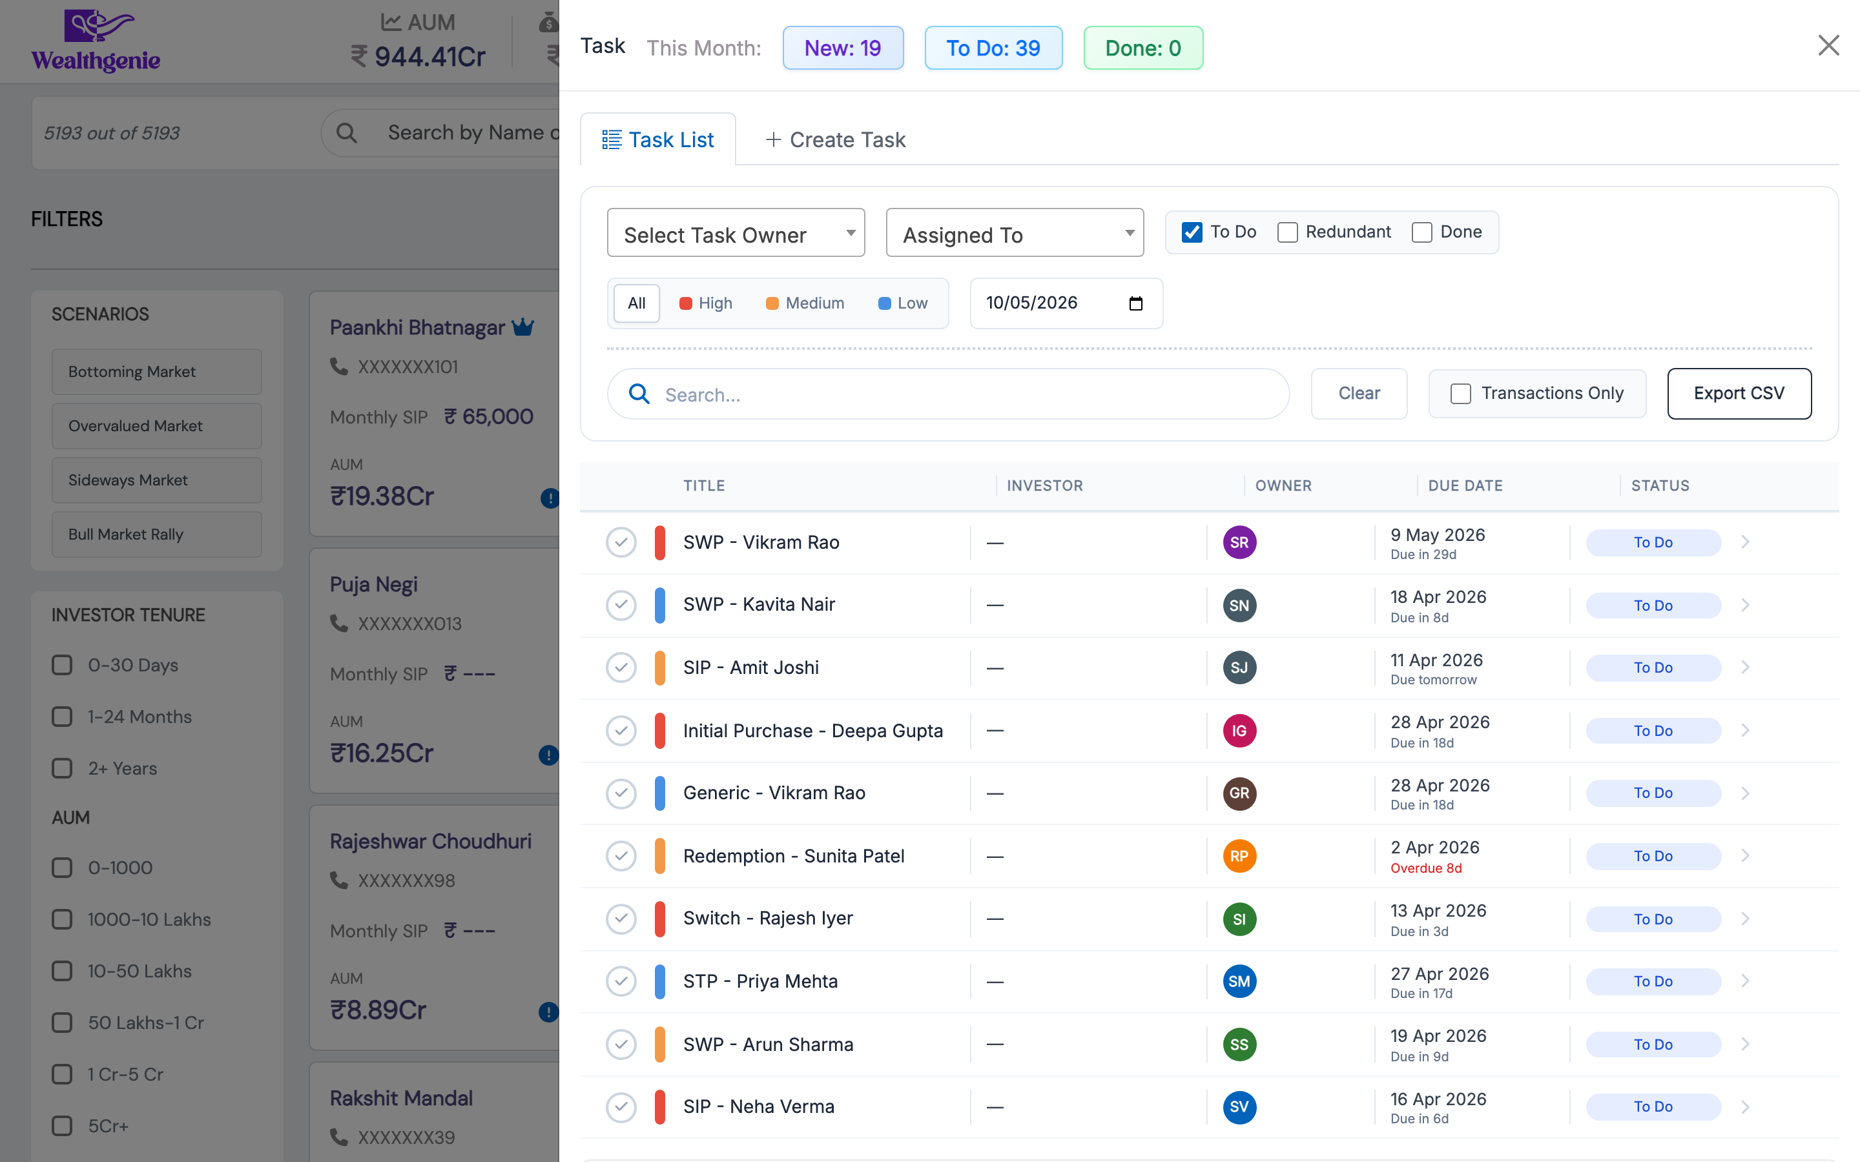
Task: Open details arrow for Redemption - Sunita Patel
Action: click(1746, 855)
